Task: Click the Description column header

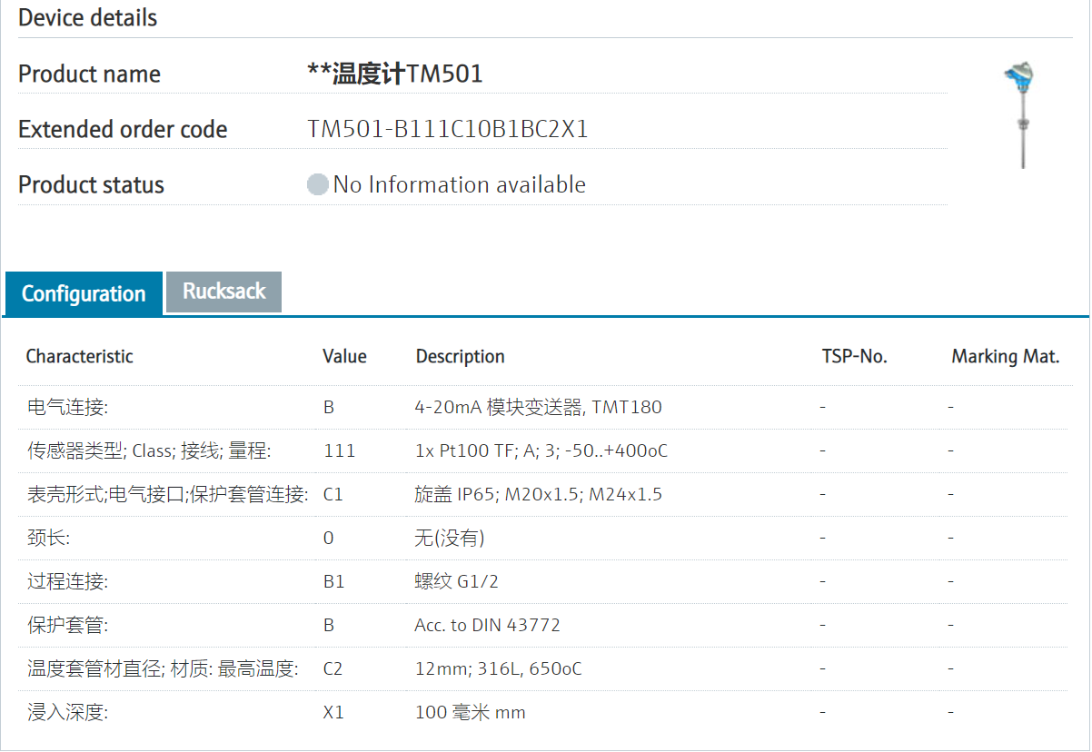Action: point(460,357)
